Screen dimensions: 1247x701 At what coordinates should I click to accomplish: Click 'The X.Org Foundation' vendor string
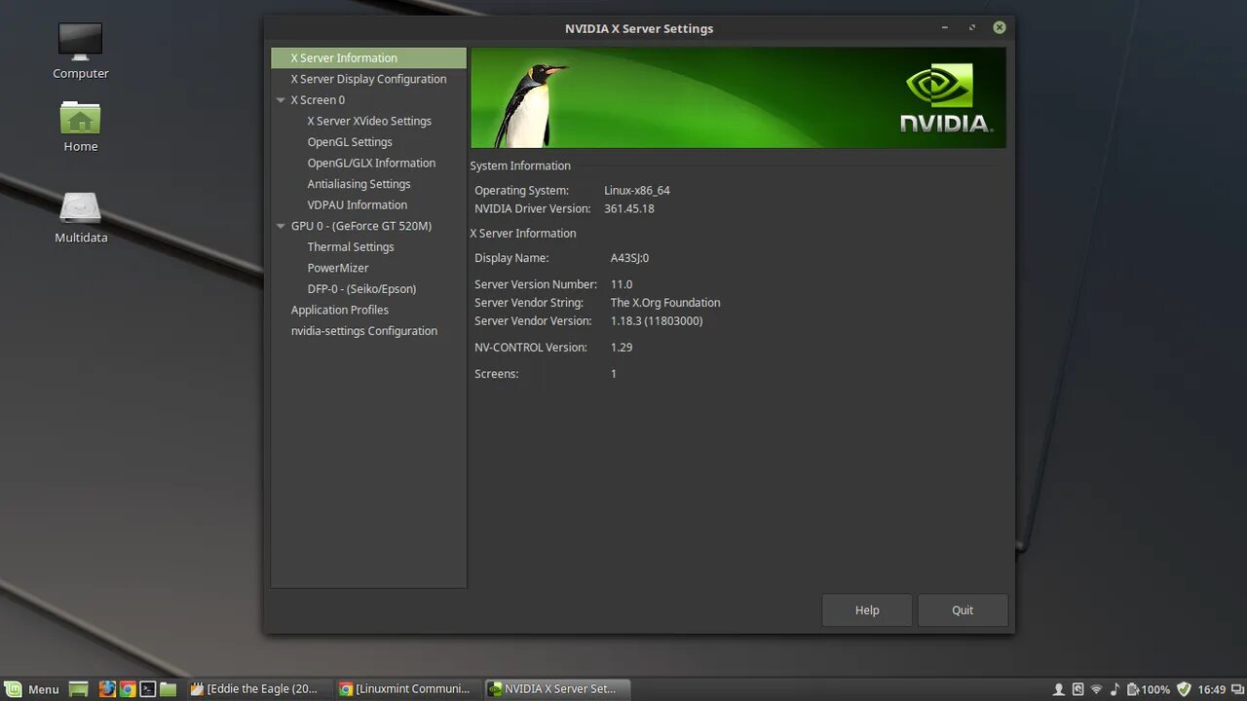[x=665, y=303]
